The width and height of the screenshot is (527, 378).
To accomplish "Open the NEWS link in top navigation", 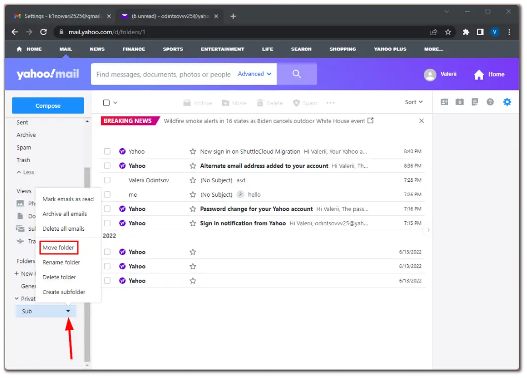I will (x=97, y=49).
